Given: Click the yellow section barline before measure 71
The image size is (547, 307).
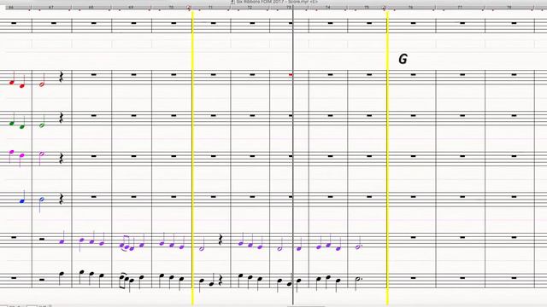Looking at the screenshot, I should click(192, 157).
